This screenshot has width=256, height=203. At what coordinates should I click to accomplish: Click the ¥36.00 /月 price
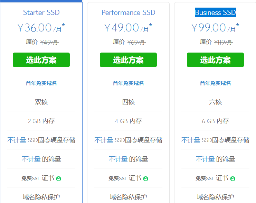click(x=41, y=28)
